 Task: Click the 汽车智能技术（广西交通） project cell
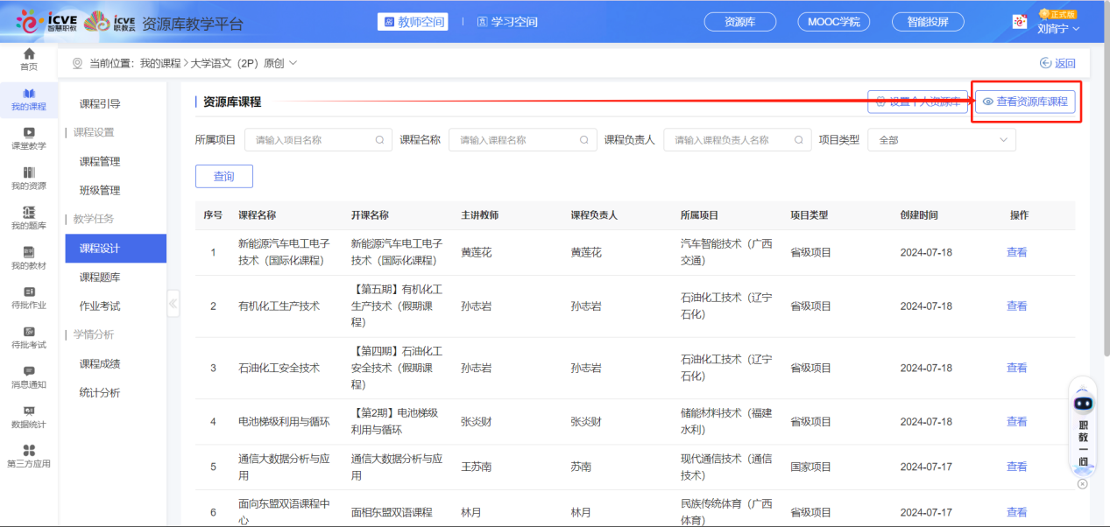click(x=726, y=253)
